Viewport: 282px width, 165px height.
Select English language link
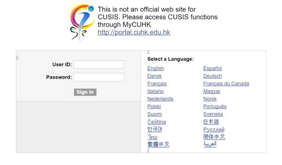click(x=156, y=68)
